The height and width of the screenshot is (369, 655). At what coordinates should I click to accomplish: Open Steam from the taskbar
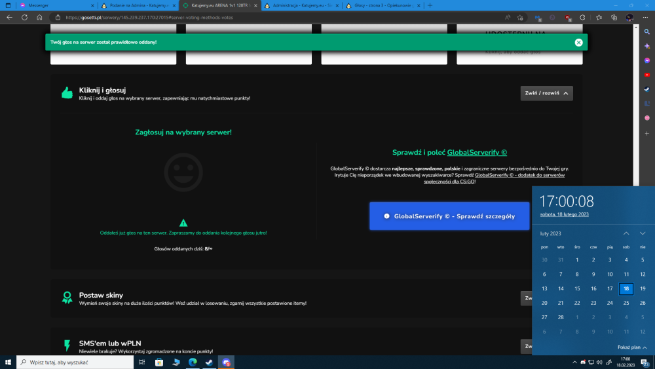click(210, 362)
